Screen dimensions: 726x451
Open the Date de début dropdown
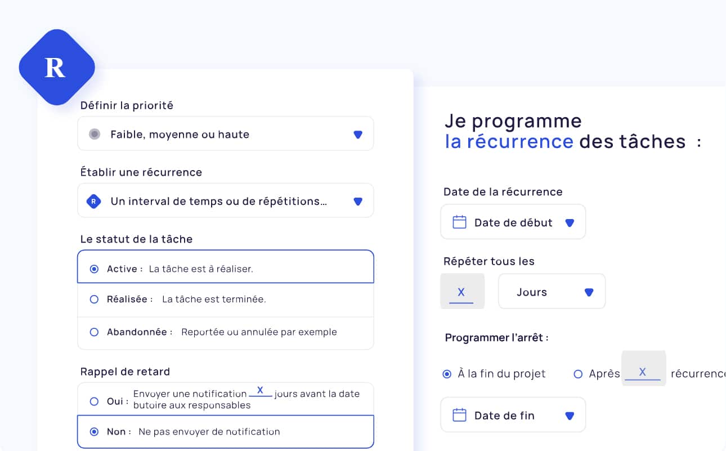pyautogui.click(x=513, y=222)
